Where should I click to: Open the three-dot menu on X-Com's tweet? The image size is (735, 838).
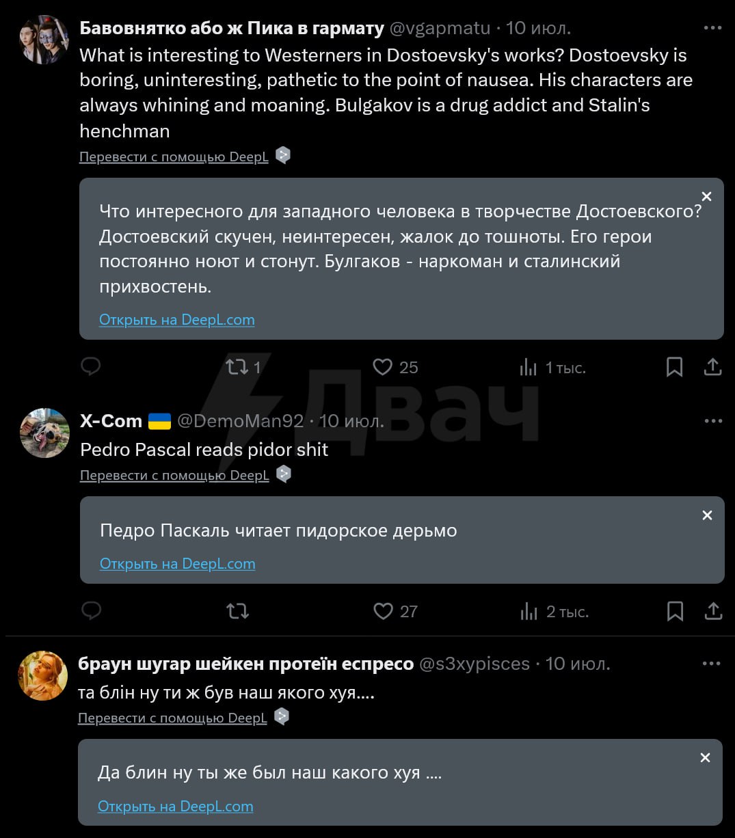point(713,421)
